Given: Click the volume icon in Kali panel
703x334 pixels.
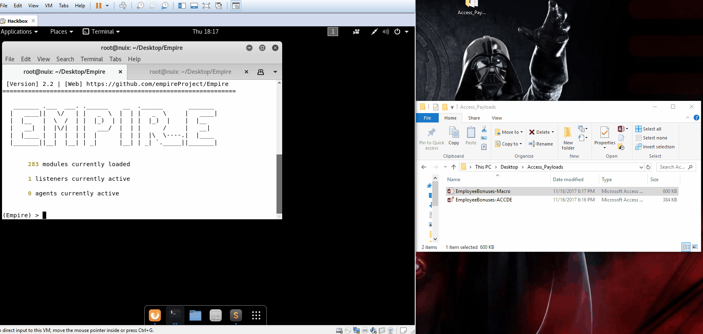Looking at the screenshot, I should click(386, 32).
